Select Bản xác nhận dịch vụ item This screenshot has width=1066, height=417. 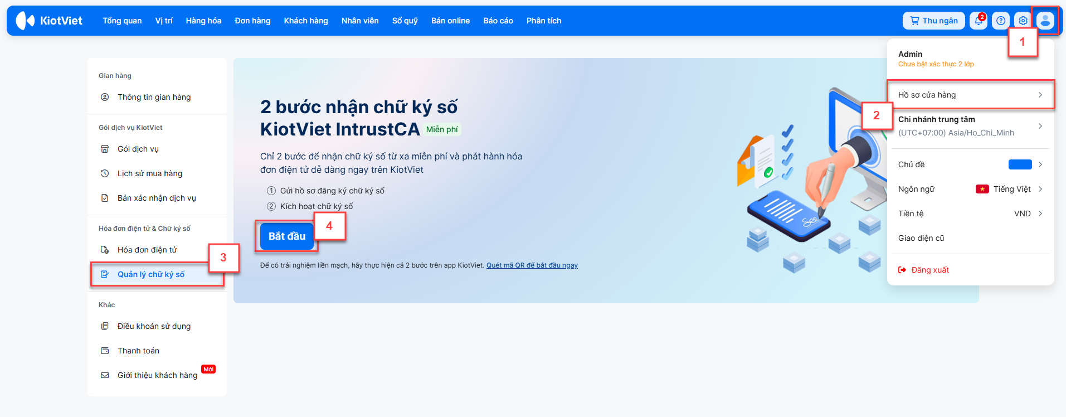tap(157, 198)
